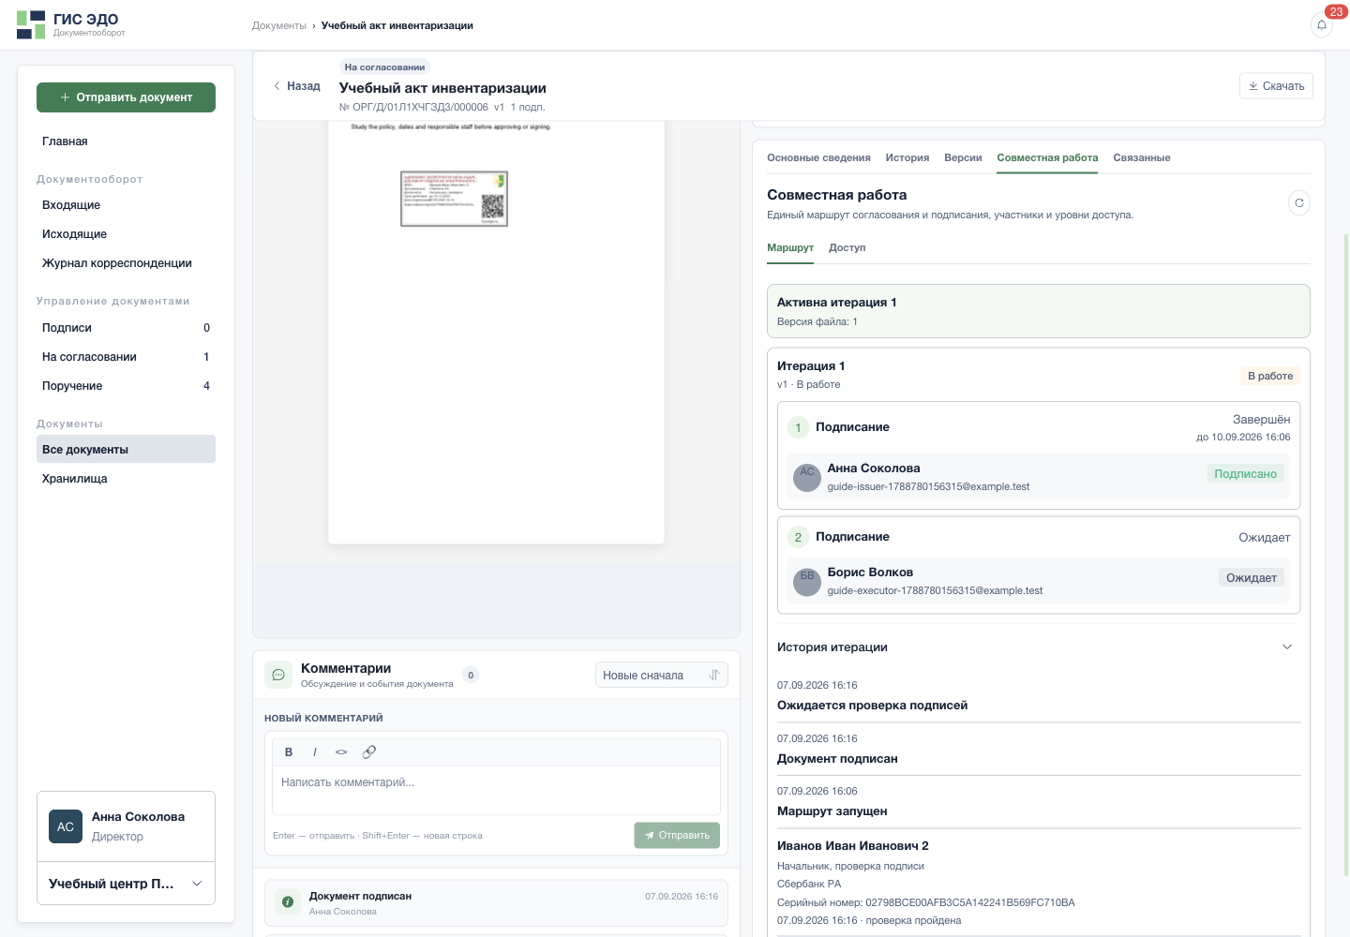This screenshot has width=1350, height=937.
Task: Click the Отправить документ button
Action: pyautogui.click(x=126, y=97)
